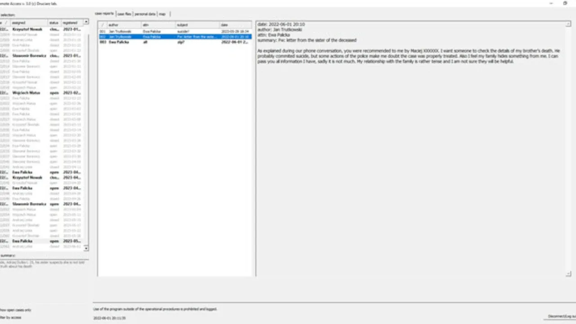
Task: Sort case list by assigned column
Action: click(x=29, y=22)
